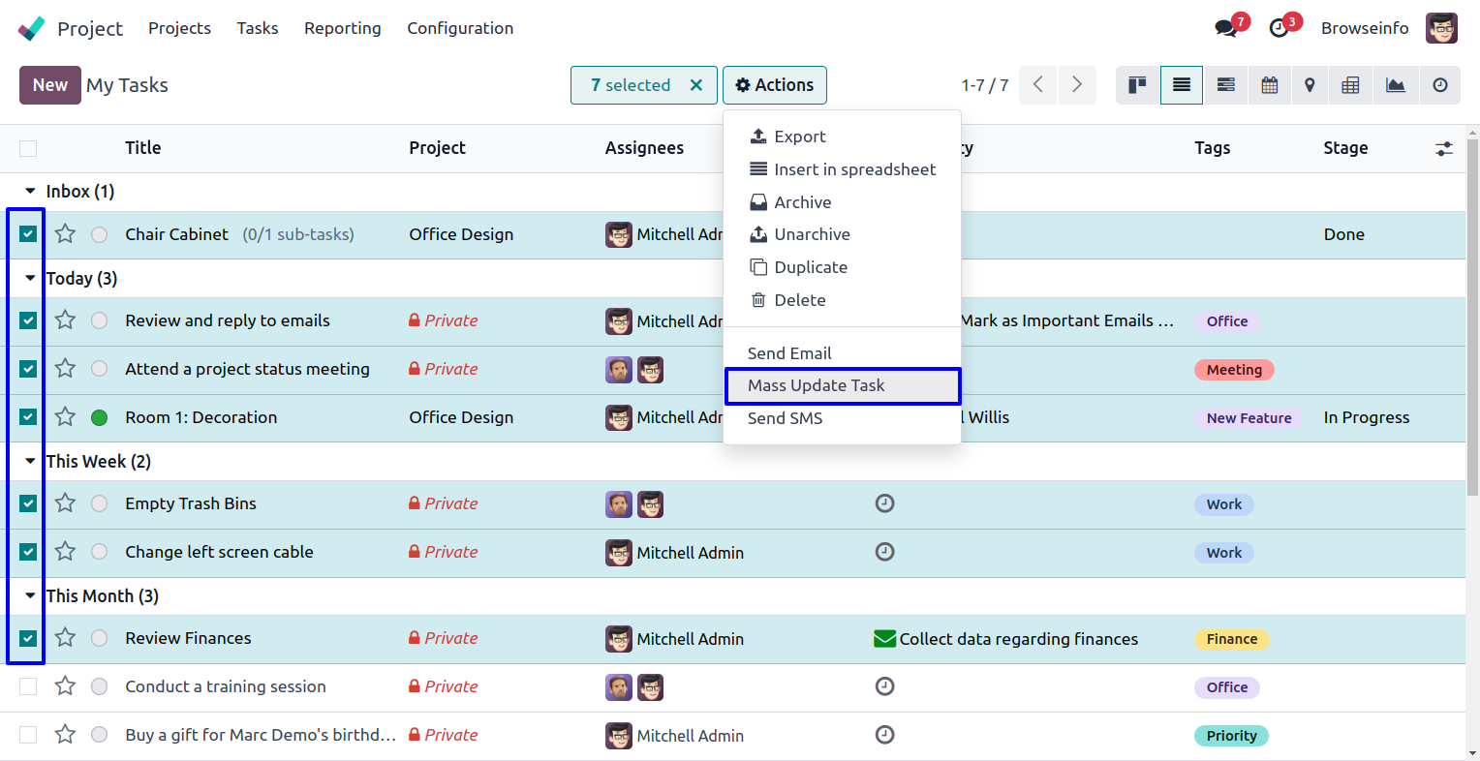Collapse the Inbox group
This screenshot has height=761, width=1480.
30,192
